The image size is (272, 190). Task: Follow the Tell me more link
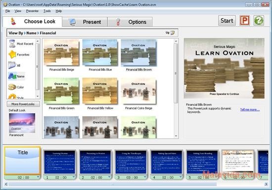[250, 109]
